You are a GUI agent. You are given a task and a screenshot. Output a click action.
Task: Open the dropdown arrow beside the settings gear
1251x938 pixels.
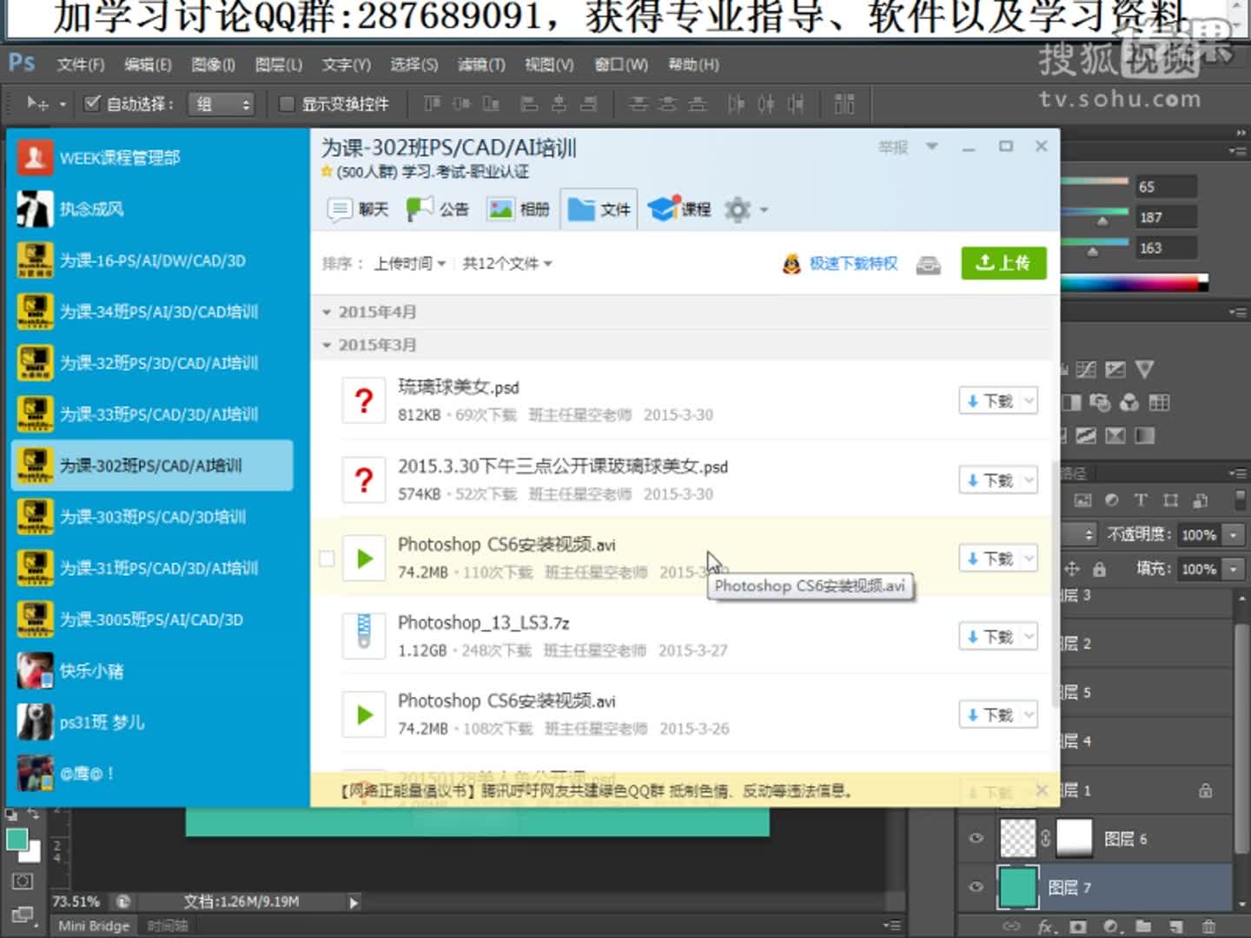pyautogui.click(x=764, y=209)
